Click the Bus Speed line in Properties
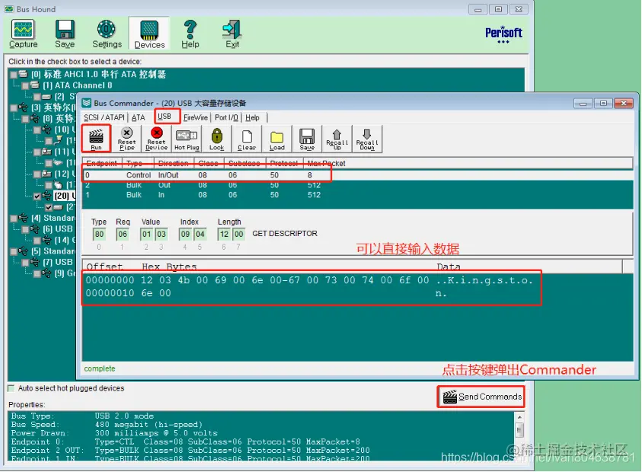The height and width of the screenshot is (472, 642). click(x=107, y=425)
